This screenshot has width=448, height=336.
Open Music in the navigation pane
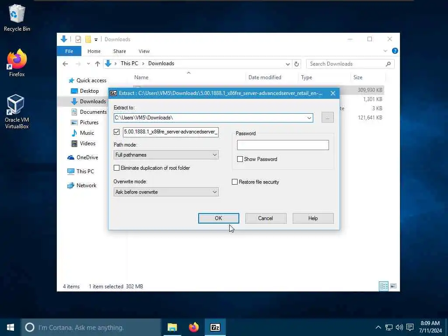click(83, 133)
